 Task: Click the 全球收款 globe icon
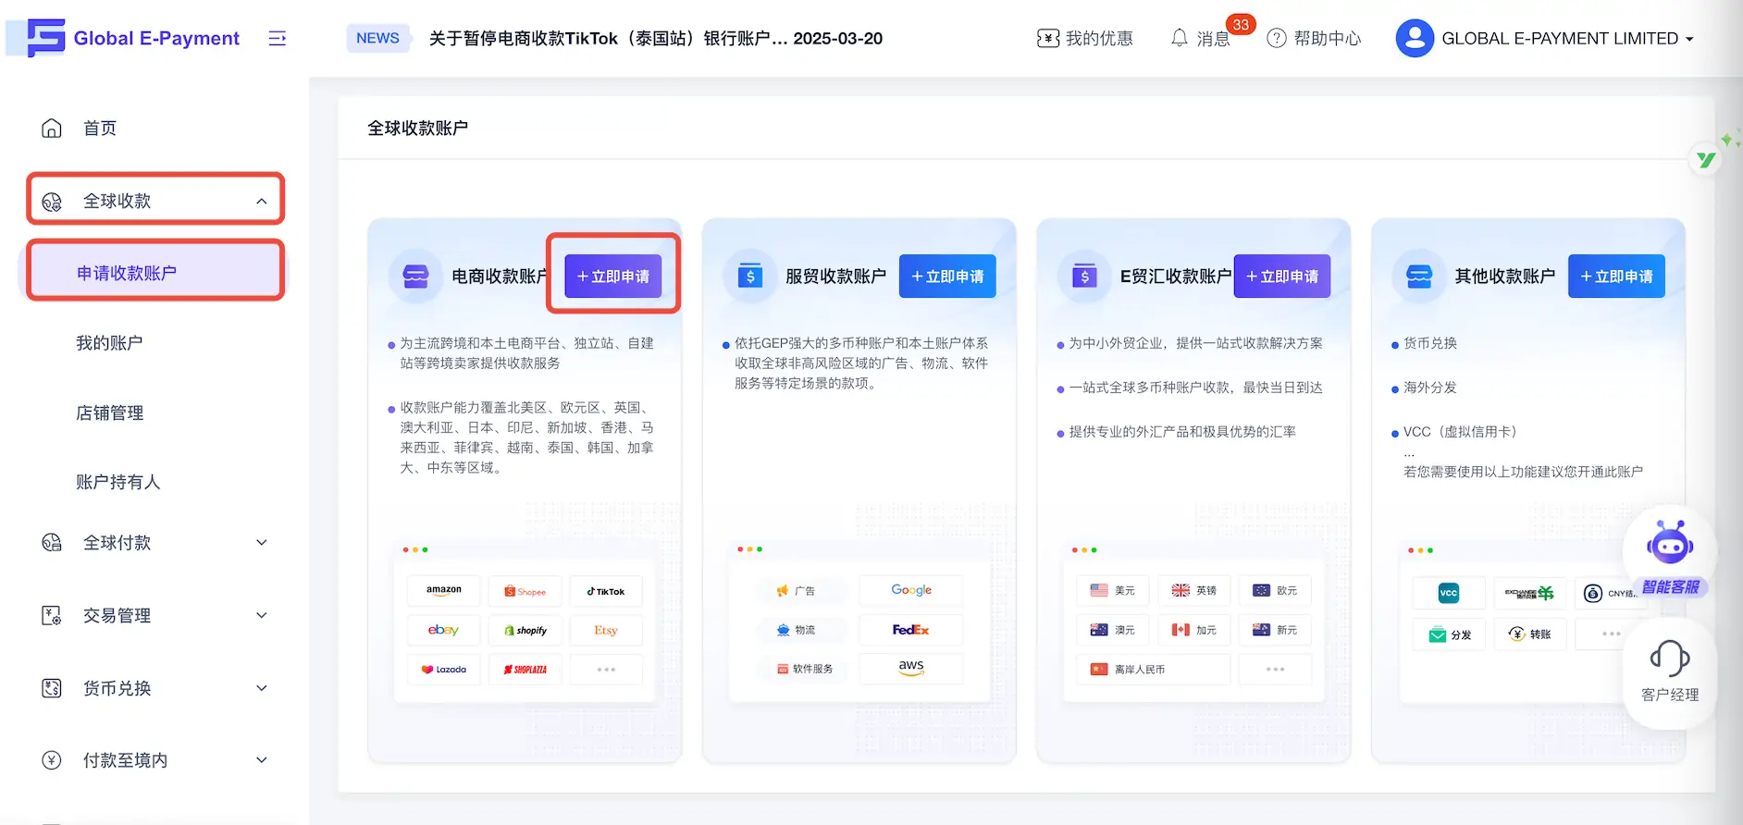click(52, 201)
